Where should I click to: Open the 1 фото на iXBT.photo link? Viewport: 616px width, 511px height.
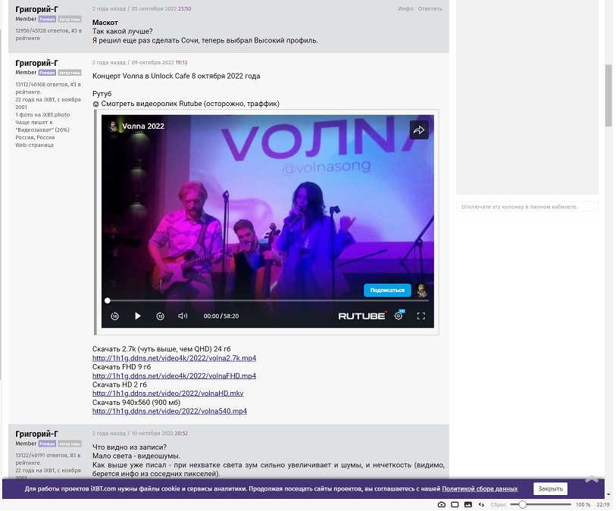[42, 115]
